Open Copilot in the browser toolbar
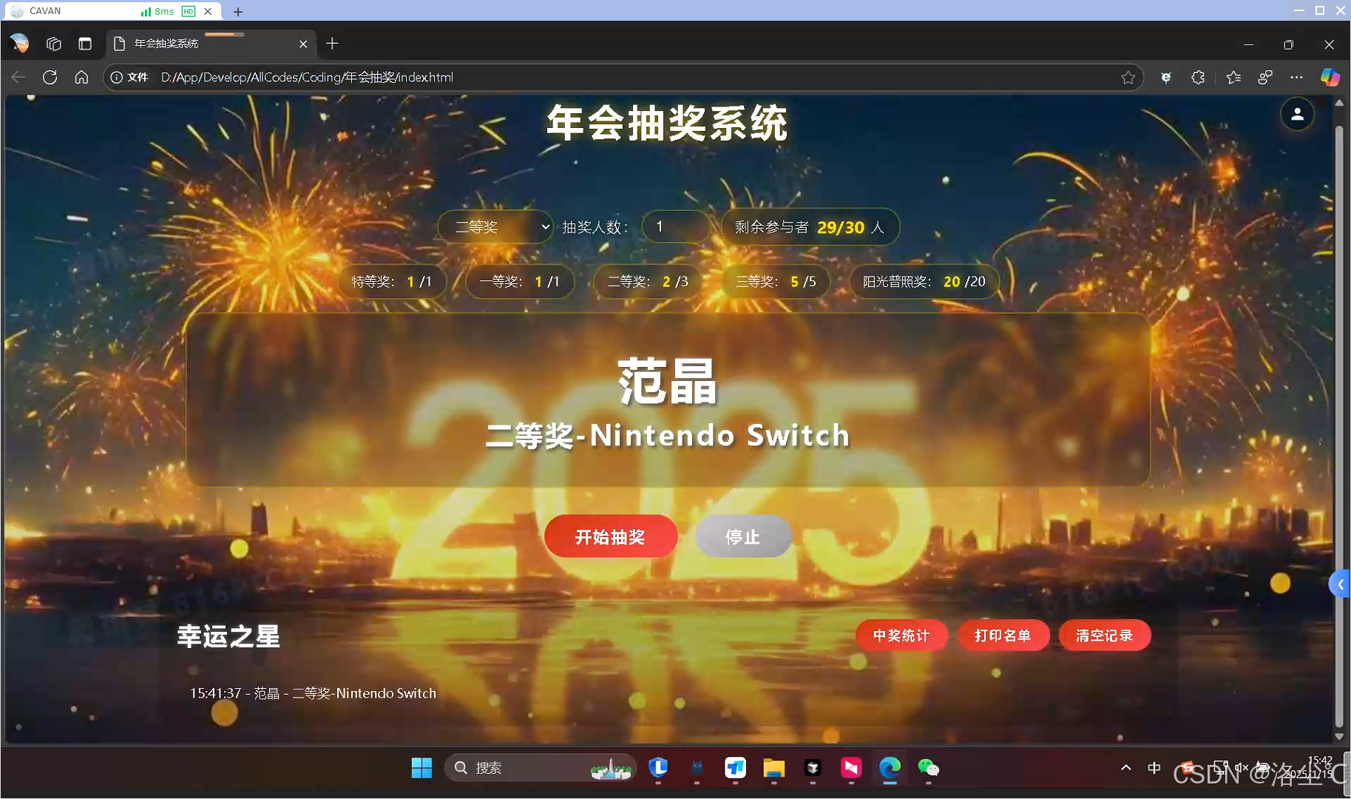This screenshot has width=1351, height=799. pos(1330,77)
